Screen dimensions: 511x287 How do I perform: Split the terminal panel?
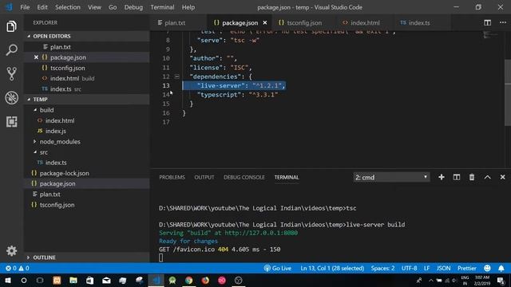(457, 177)
